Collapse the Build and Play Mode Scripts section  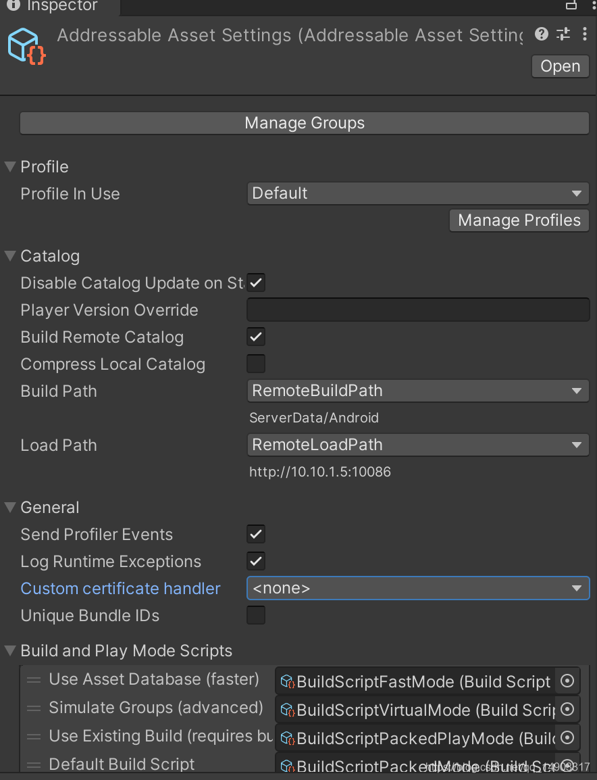coord(9,650)
